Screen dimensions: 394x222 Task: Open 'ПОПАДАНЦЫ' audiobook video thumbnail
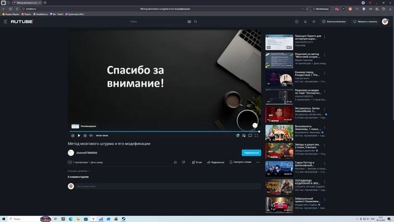279,187
